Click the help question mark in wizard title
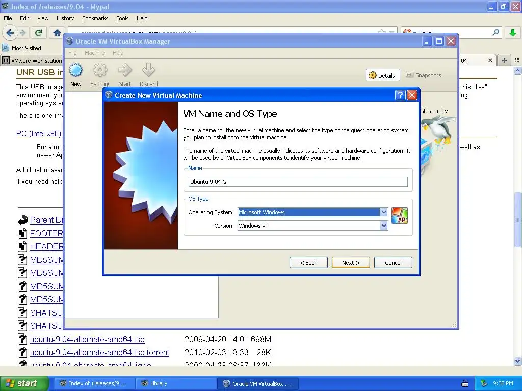The image size is (522, 391). click(x=400, y=95)
